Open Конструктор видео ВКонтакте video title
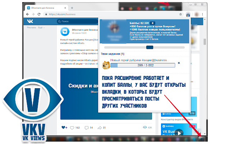 177,120
